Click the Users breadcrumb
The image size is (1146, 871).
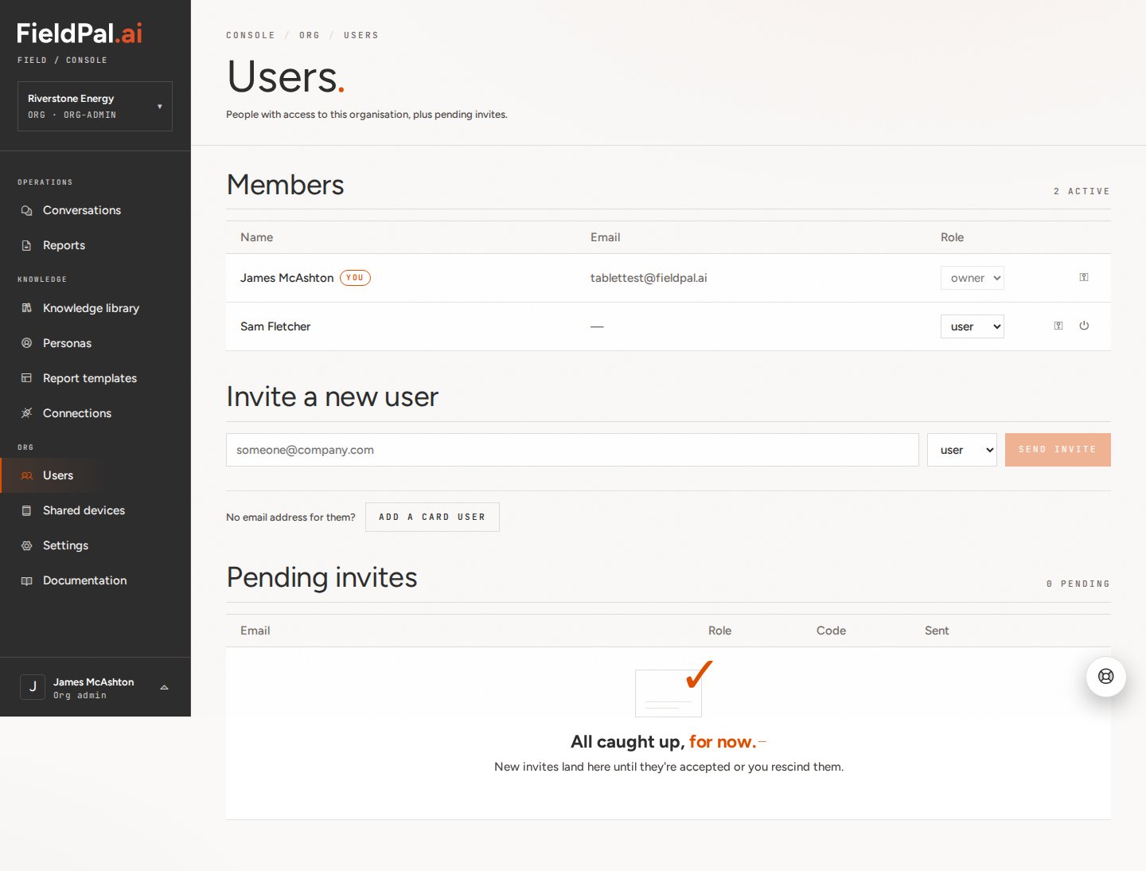(x=361, y=35)
